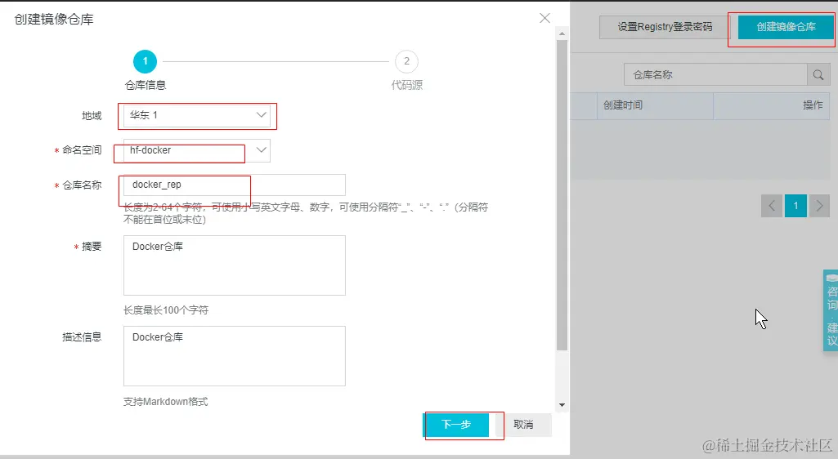The image size is (838, 459).
Task: Click the dialog vertical scrollbar thumb
Action: tap(562, 195)
